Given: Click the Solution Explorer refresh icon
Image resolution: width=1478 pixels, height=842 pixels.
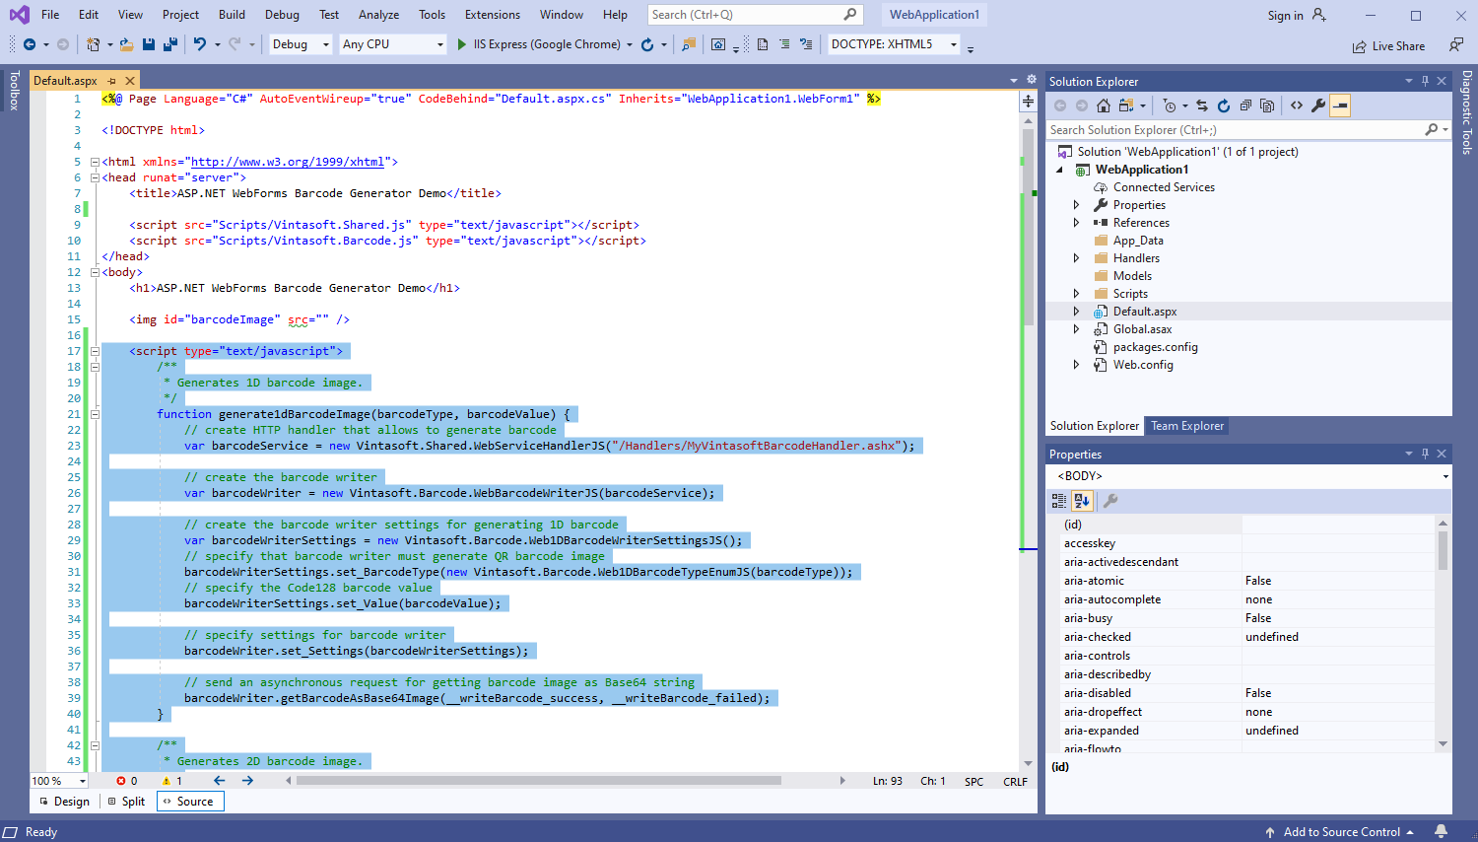Looking at the screenshot, I should (x=1224, y=105).
